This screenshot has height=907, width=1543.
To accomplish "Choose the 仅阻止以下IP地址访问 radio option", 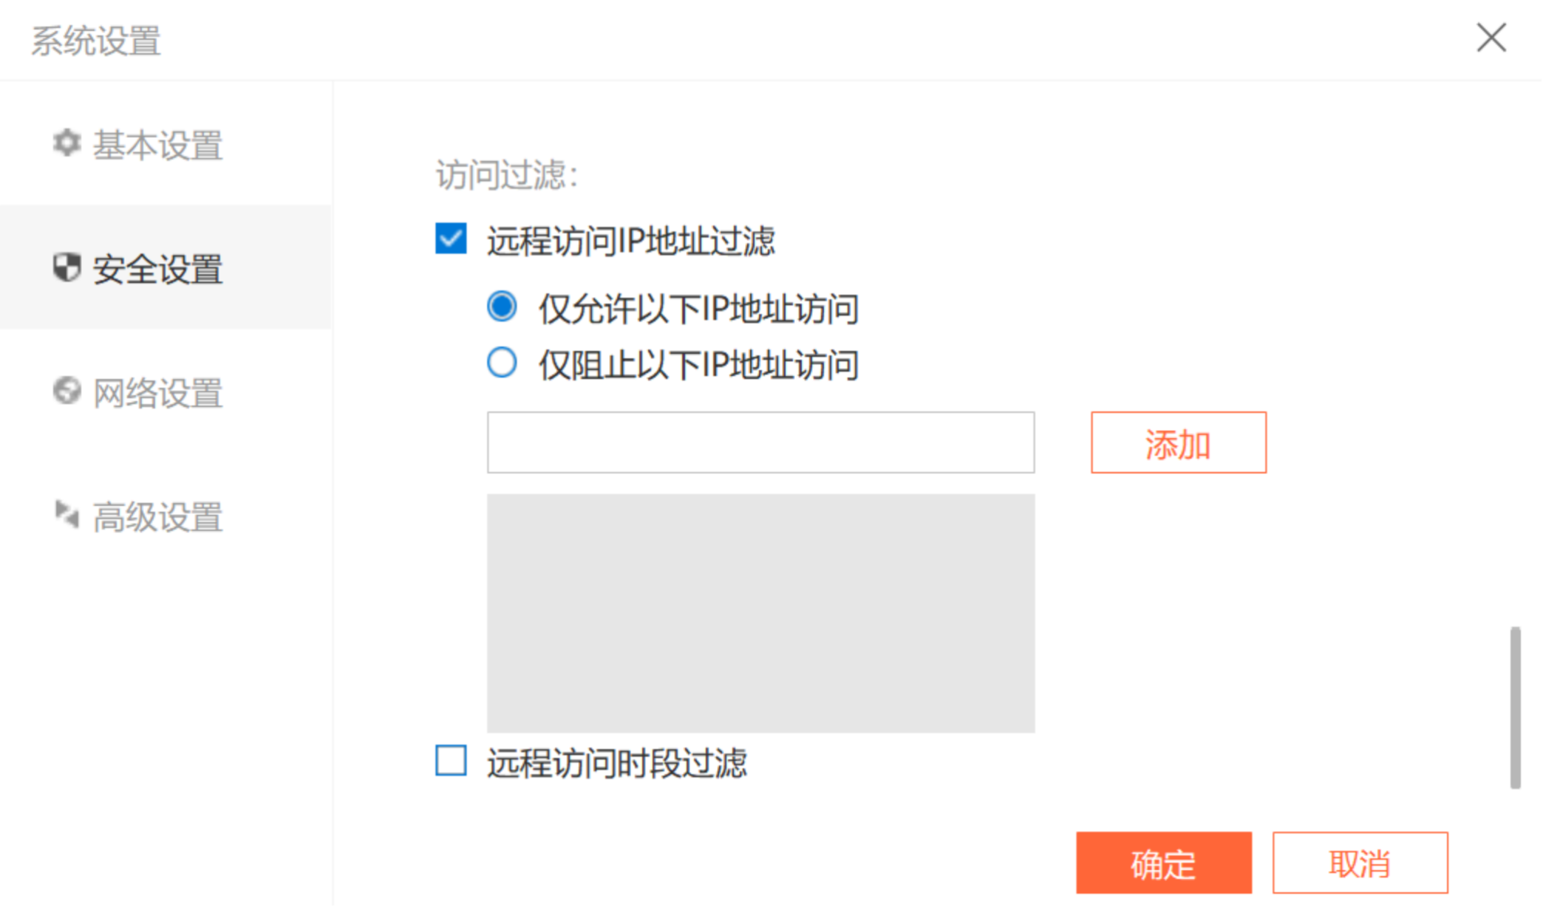I will point(502,363).
